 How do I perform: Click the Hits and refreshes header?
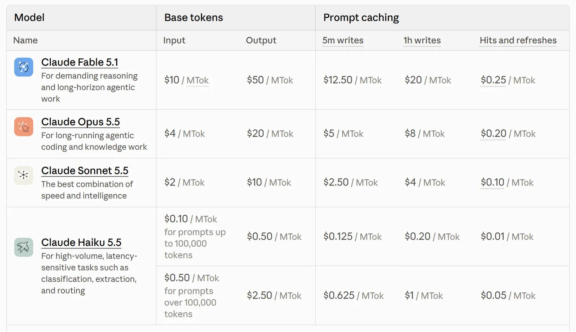point(518,40)
